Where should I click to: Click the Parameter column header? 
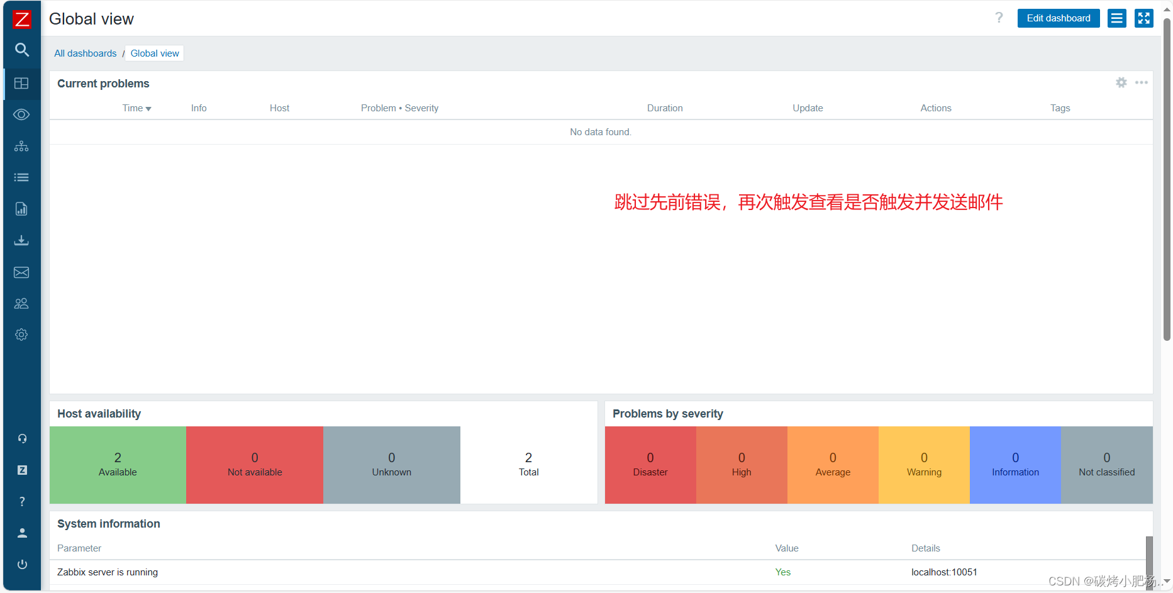pos(79,548)
